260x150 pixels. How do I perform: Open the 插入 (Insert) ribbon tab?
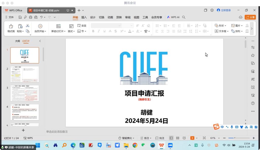click(x=84, y=17)
